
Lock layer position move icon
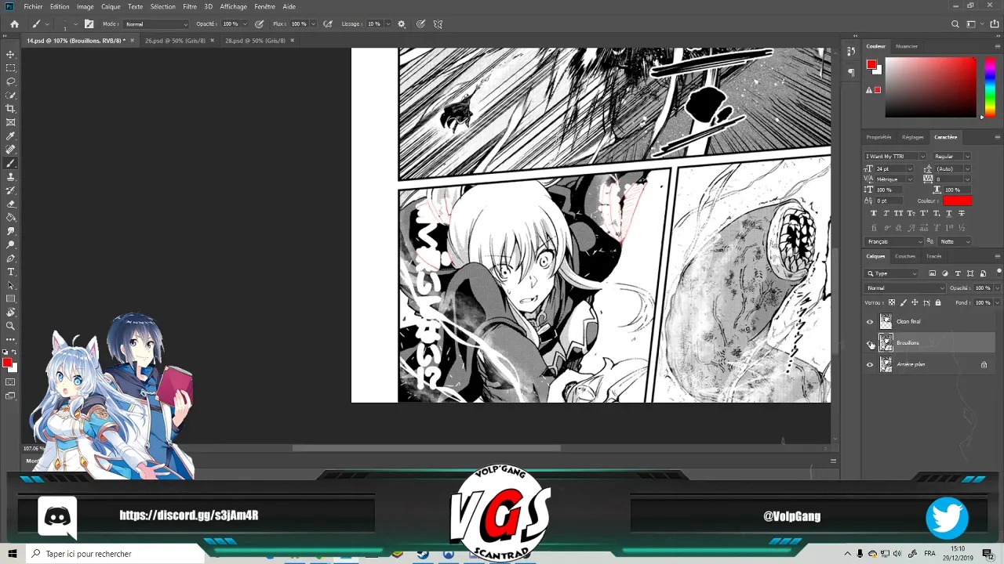click(915, 302)
